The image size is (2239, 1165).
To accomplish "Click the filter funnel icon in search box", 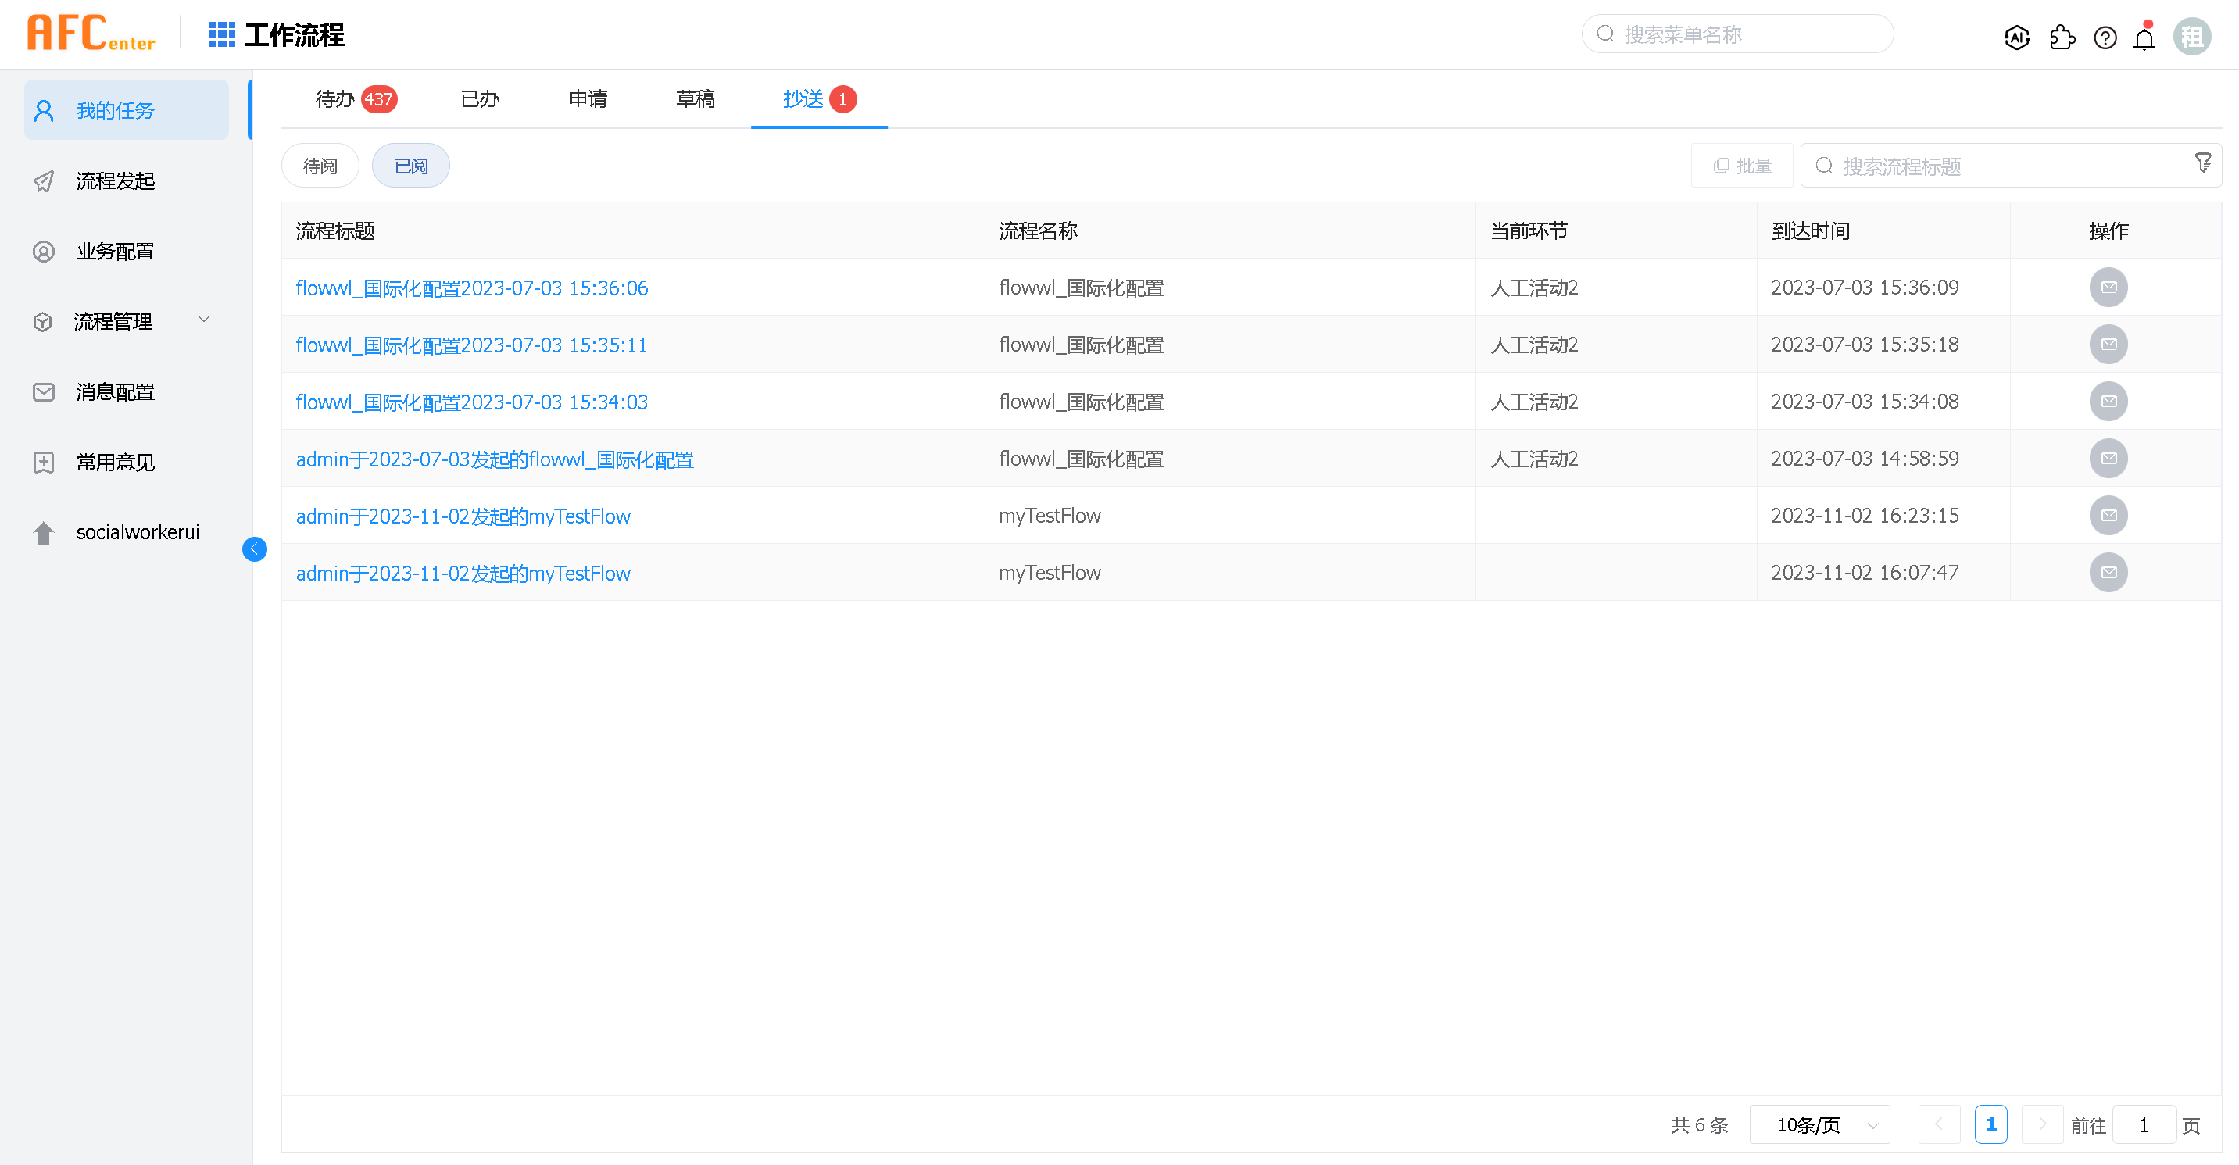I will (x=2202, y=163).
